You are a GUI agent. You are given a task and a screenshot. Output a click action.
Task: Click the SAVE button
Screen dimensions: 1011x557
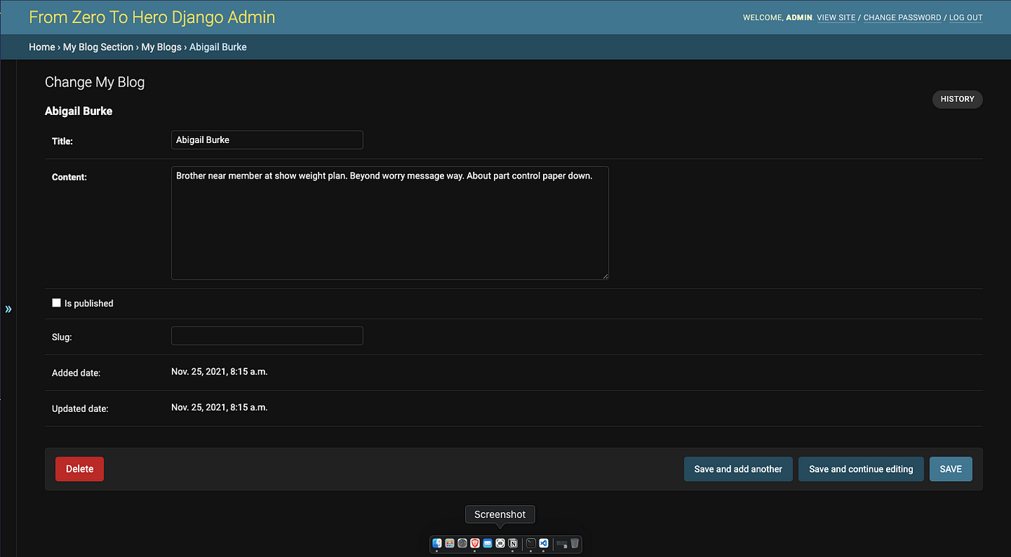coord(950,469)
